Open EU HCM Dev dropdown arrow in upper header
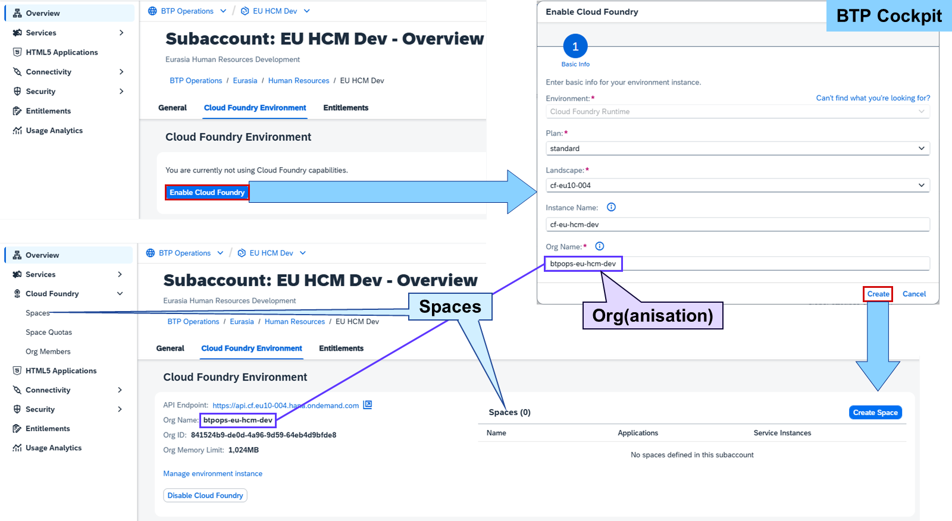This screenshot has width=952, height=521. (307, 11)
